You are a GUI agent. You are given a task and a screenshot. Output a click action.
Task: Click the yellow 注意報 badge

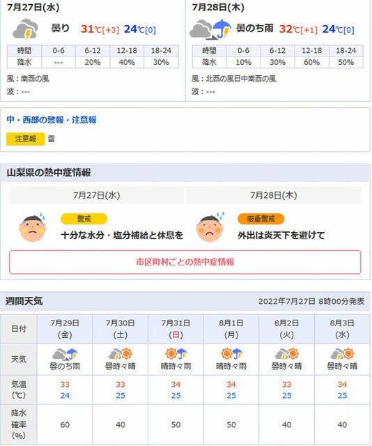[26, 139]
